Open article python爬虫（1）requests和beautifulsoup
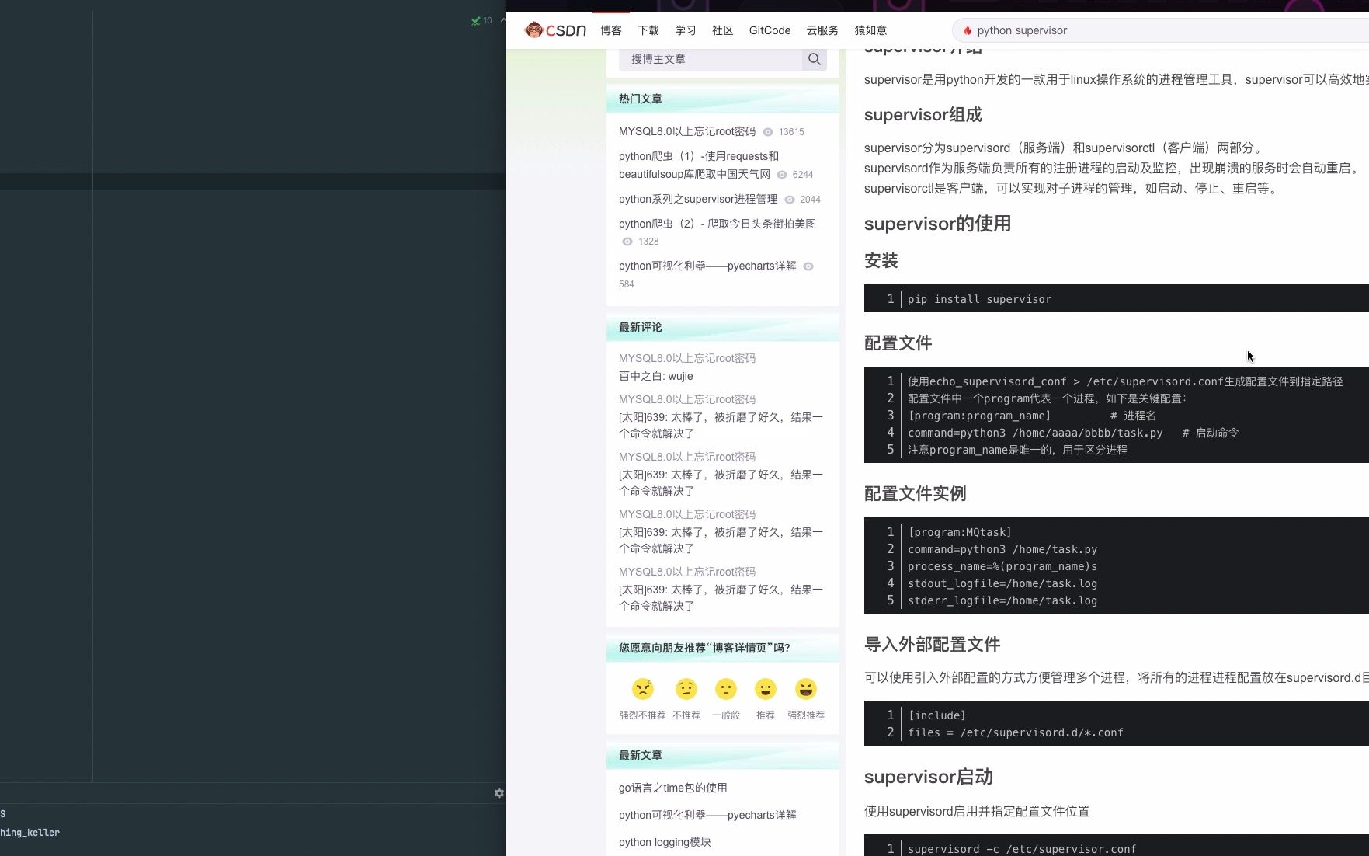The image size is (1369, 856). point(699,165)
